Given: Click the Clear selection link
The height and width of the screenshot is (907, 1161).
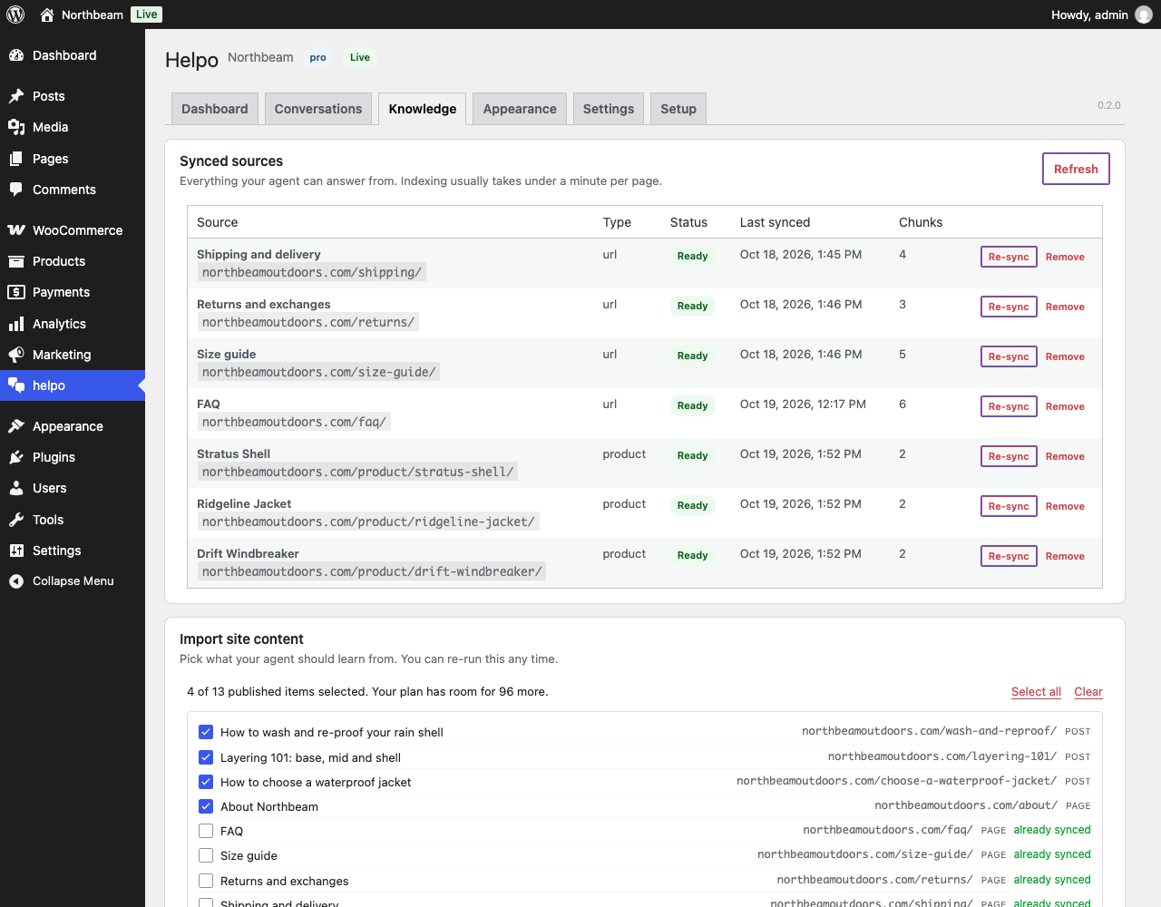Looking at the screenshot, I should point(1088,691).
